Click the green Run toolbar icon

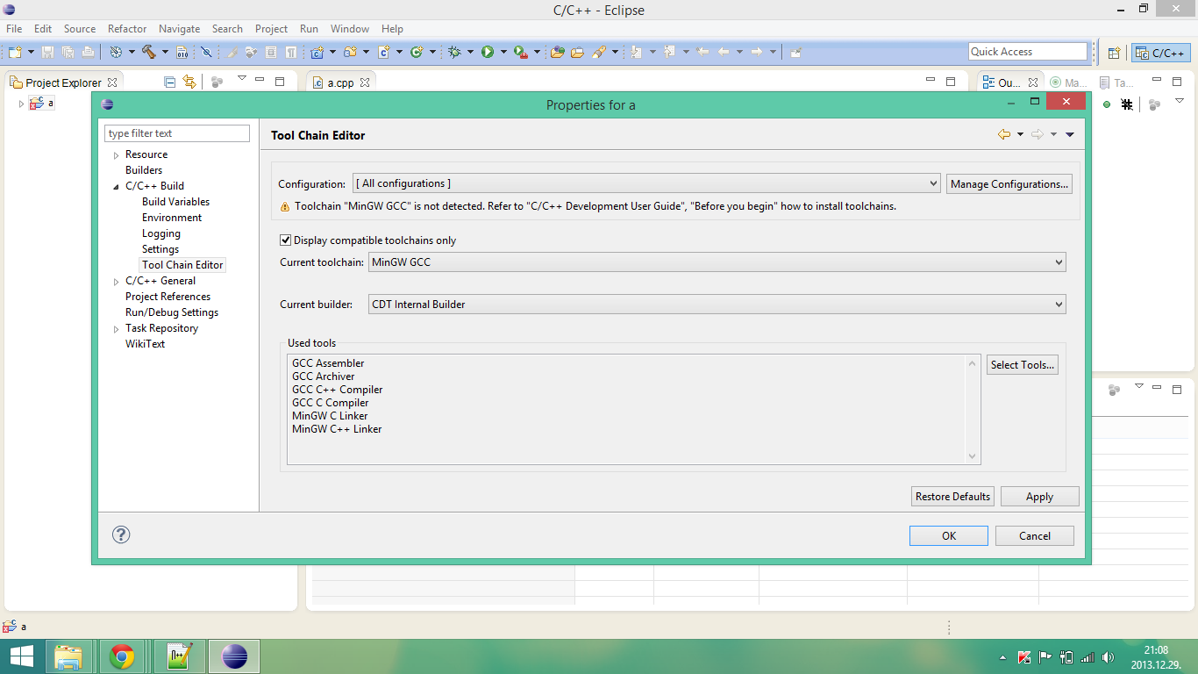point(488,52)
